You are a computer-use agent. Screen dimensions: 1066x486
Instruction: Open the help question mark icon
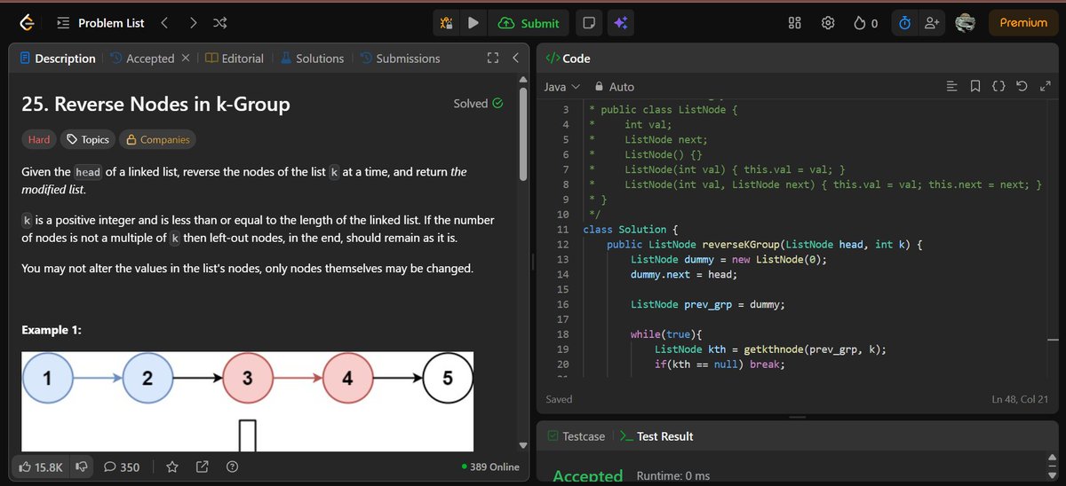232,466
